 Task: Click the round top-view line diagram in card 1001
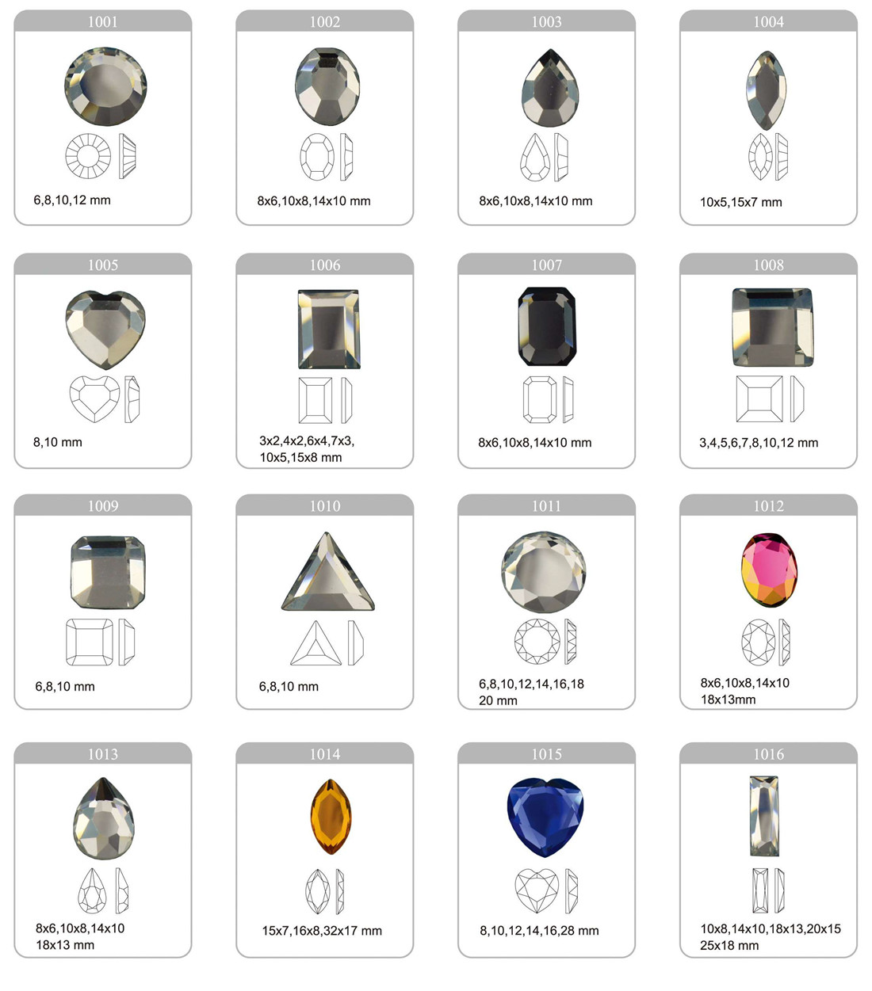tap(88, 156)
